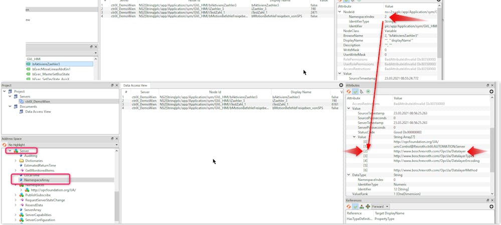This screenshot has width=501, height=225.
Task: Collapse the DataType attribute group
Action: coord(349,174)
